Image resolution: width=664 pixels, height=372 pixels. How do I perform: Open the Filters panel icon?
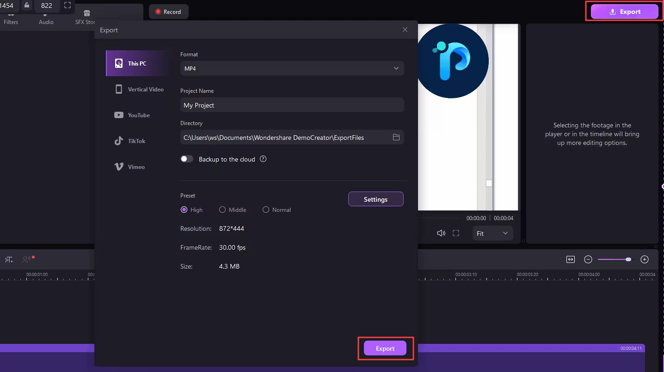tap(11, 14)
